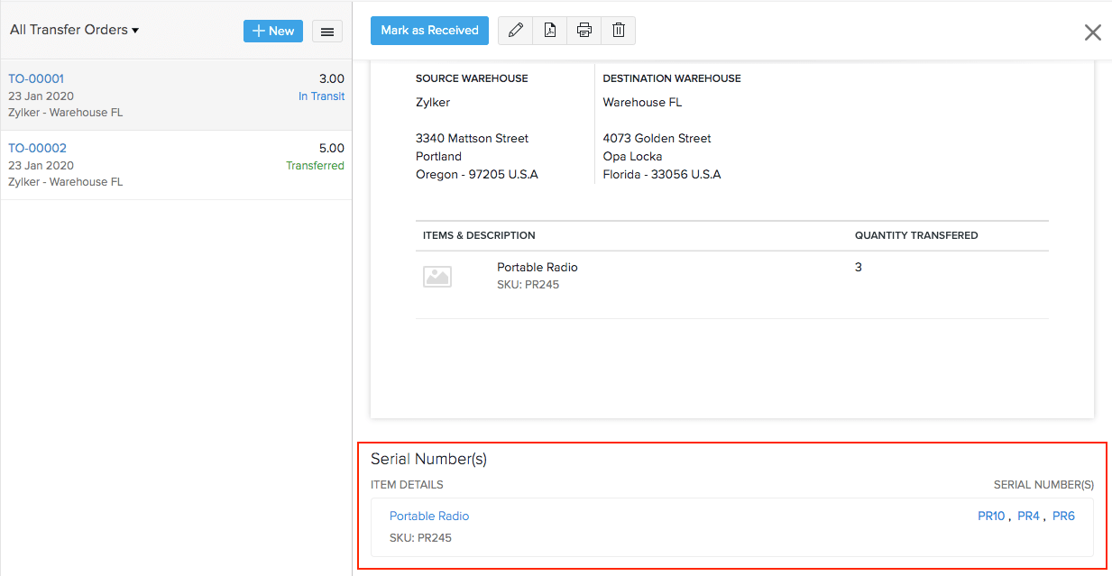The height and width of the screenshot is (576, 1112).
Task: Delete the transfer order using the trash icon
Action: coord(618,30)
